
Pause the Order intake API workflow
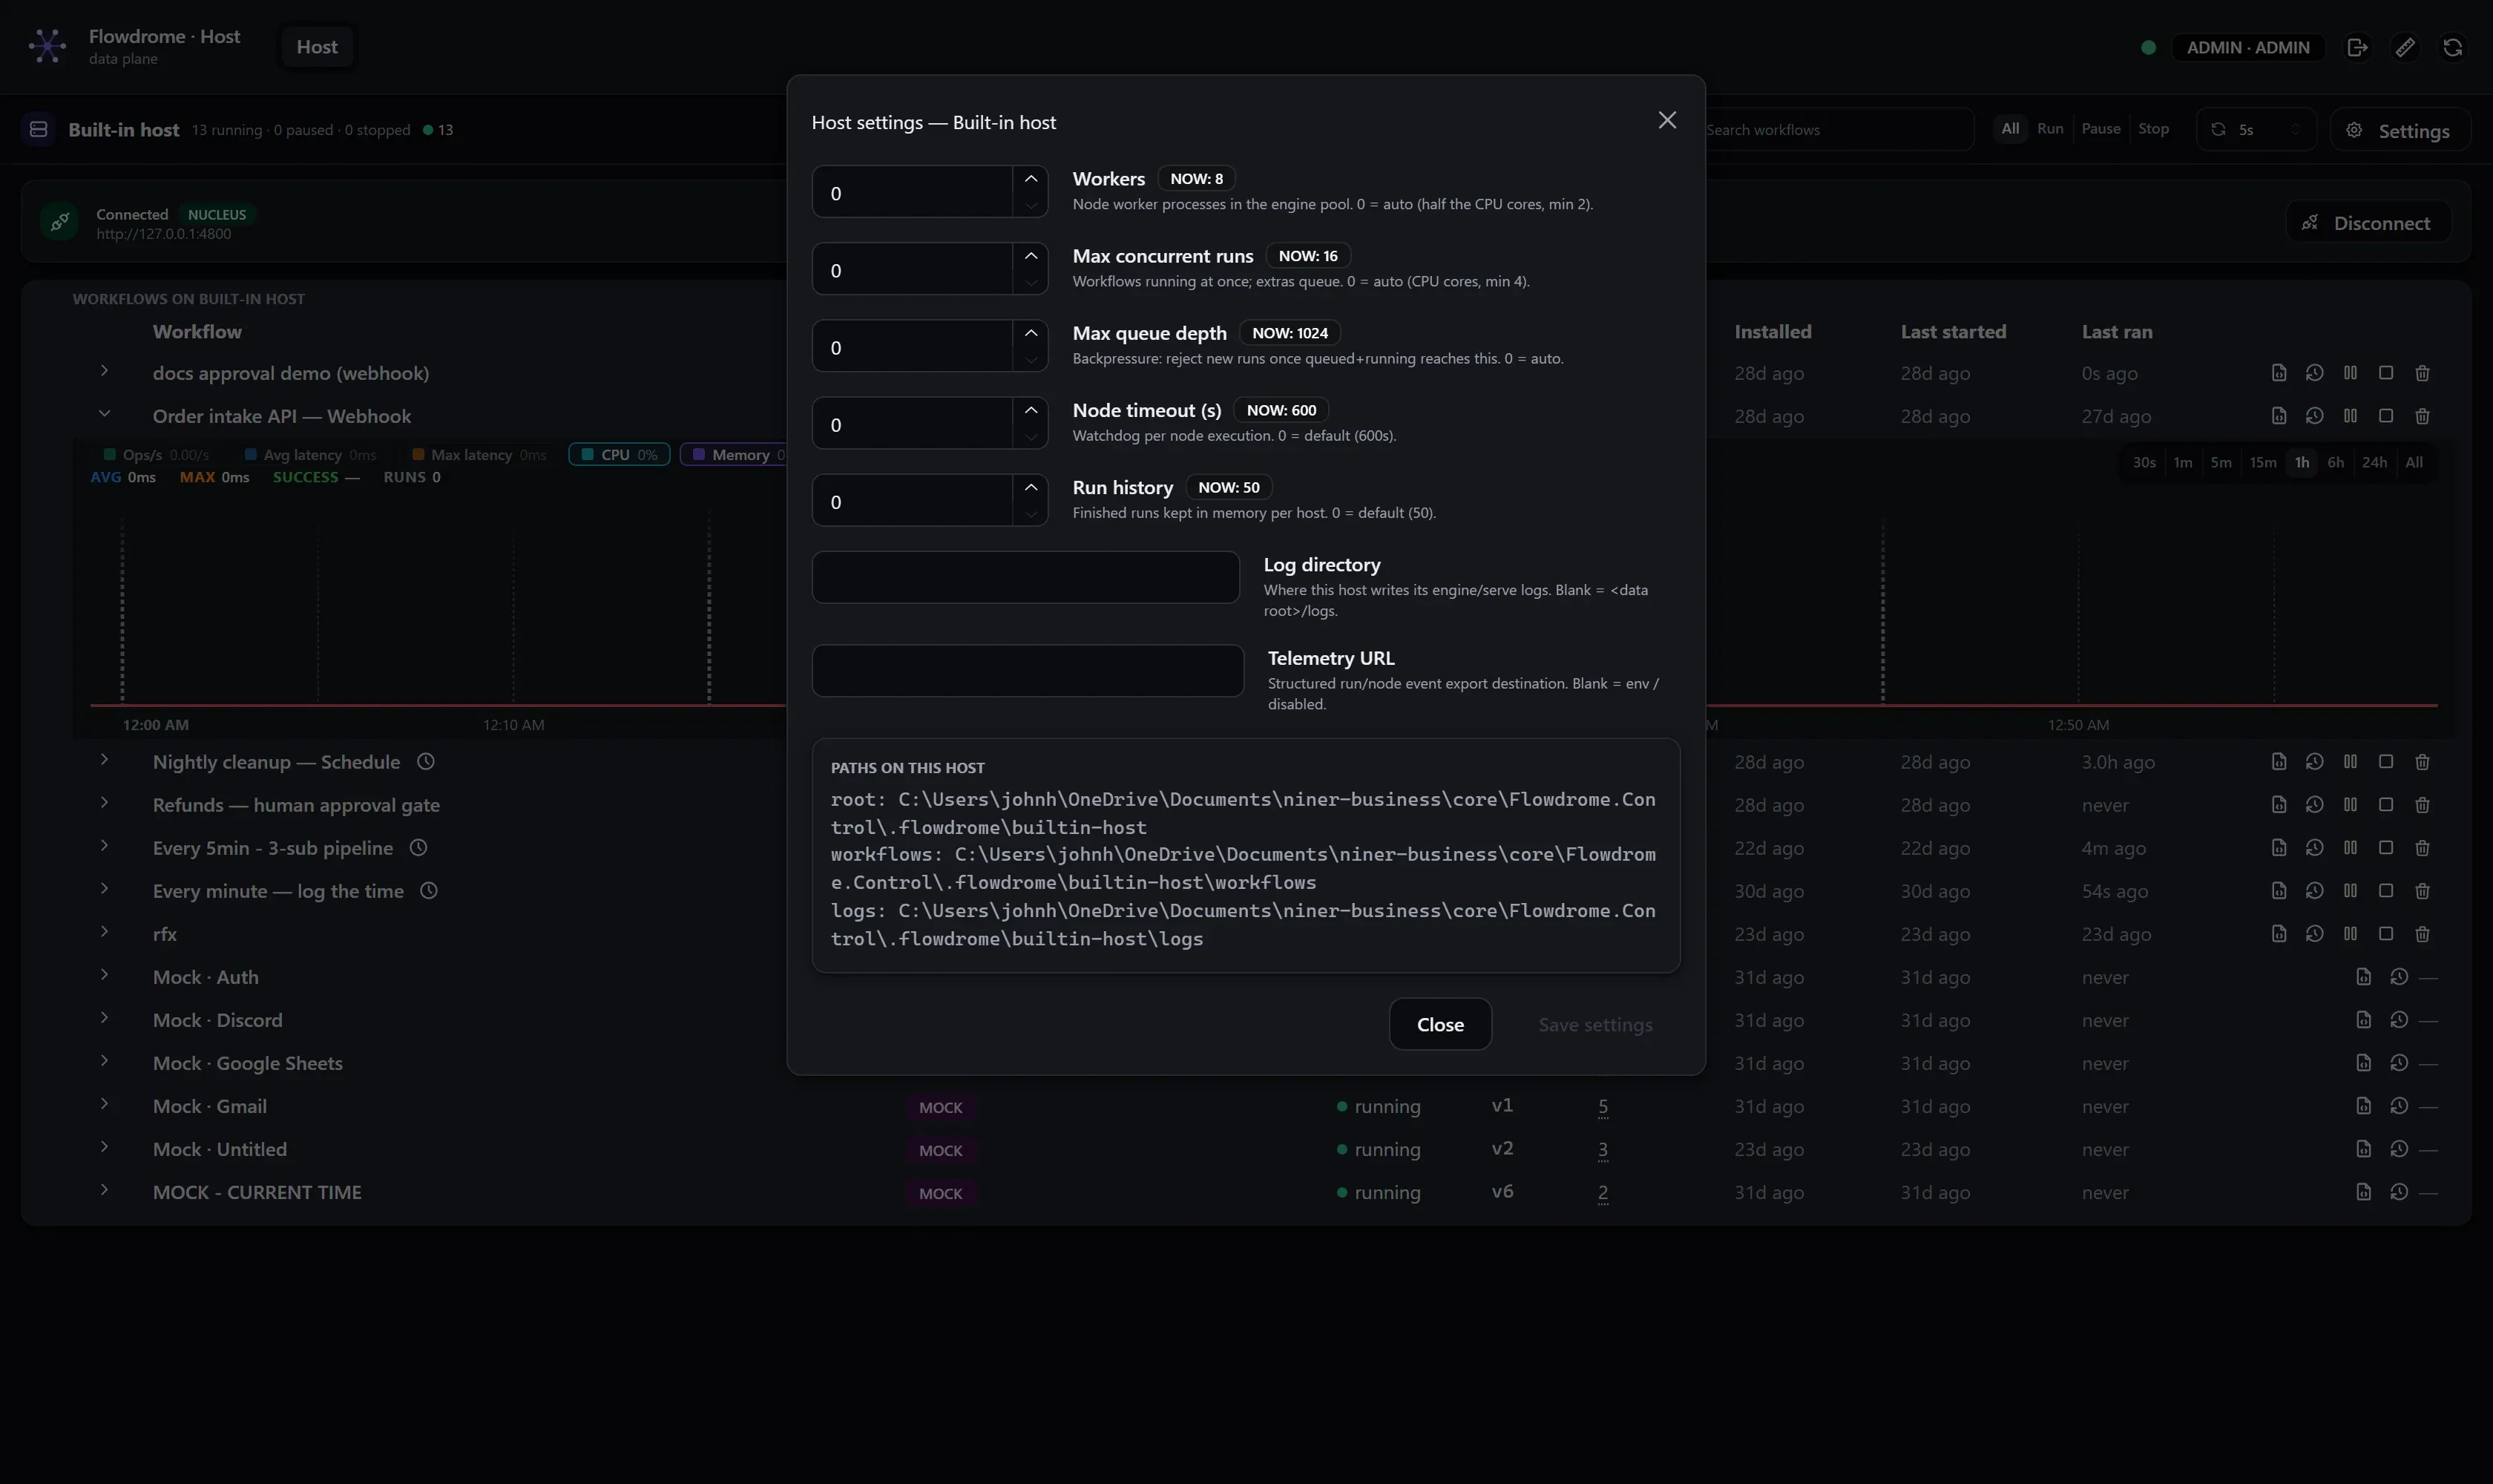click(x=2350, y=416)
